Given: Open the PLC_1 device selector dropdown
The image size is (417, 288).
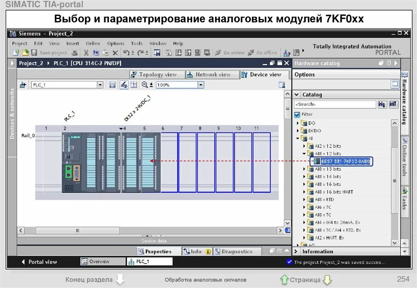Looking at the screenshot, I should tap(100, 85).
